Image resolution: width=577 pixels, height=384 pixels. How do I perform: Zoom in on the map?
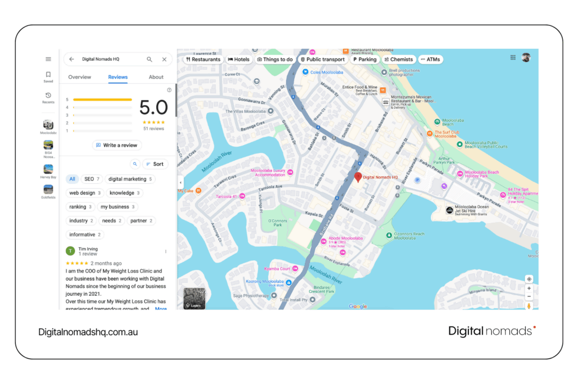coord(529,288)
